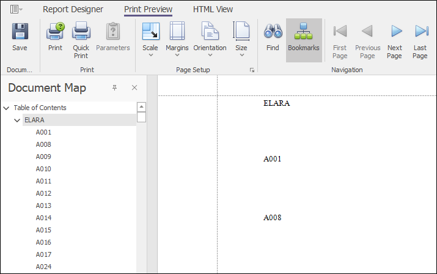
Task: Select bookmark A013 in Document Map
Action: point(43,206)
